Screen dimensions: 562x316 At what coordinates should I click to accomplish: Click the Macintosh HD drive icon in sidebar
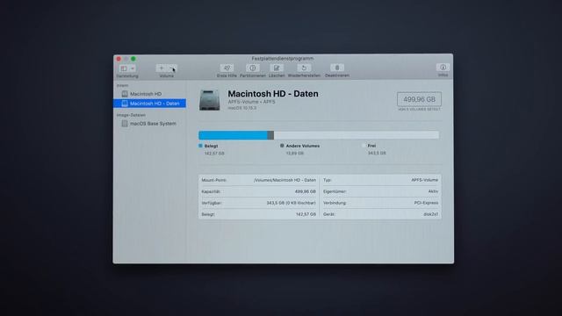click(125, 94)
